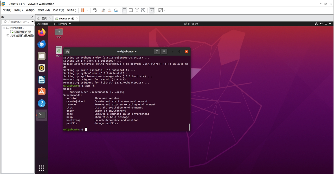This screenshot has width=334, height=174.
Task: Toggle the console view
Action: [x=152, y=10]
